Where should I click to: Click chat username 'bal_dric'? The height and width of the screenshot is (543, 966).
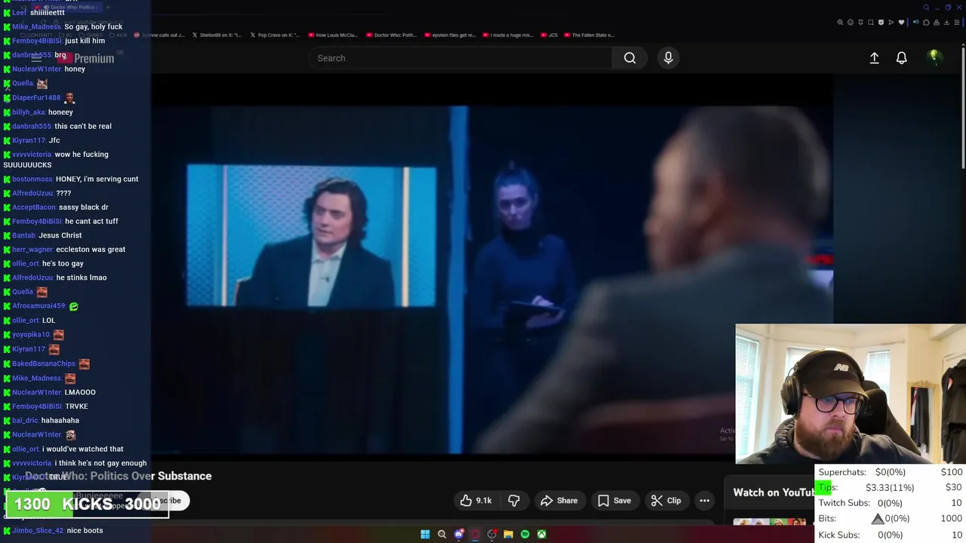(x=25, y=420)
